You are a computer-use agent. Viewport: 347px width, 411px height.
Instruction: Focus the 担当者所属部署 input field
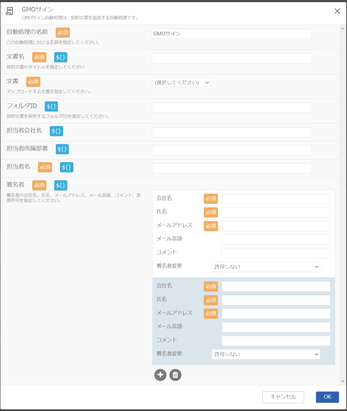(x=232, y=150)
